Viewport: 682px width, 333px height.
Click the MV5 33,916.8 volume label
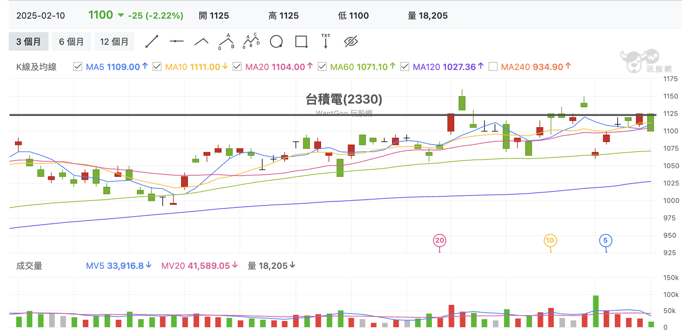coord(119,266)
